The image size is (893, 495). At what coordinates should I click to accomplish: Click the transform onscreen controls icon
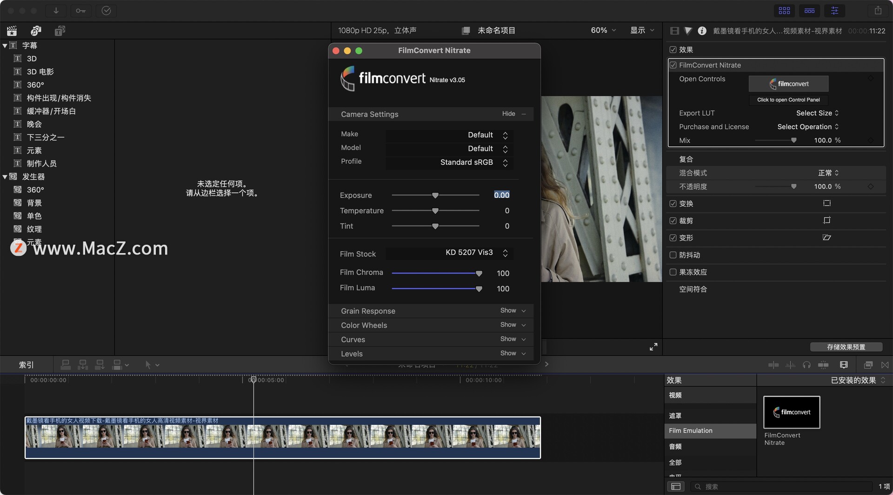826,203
